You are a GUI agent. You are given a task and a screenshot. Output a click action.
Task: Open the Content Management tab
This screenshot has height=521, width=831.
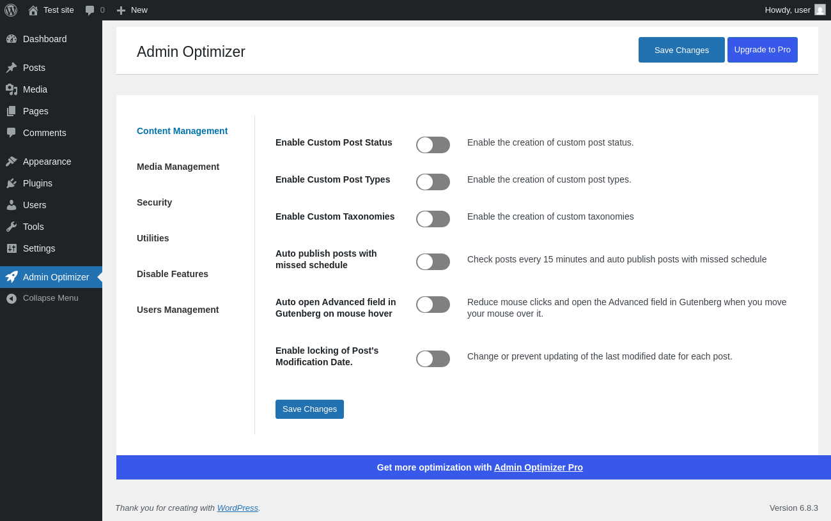(x=182, y=131)
